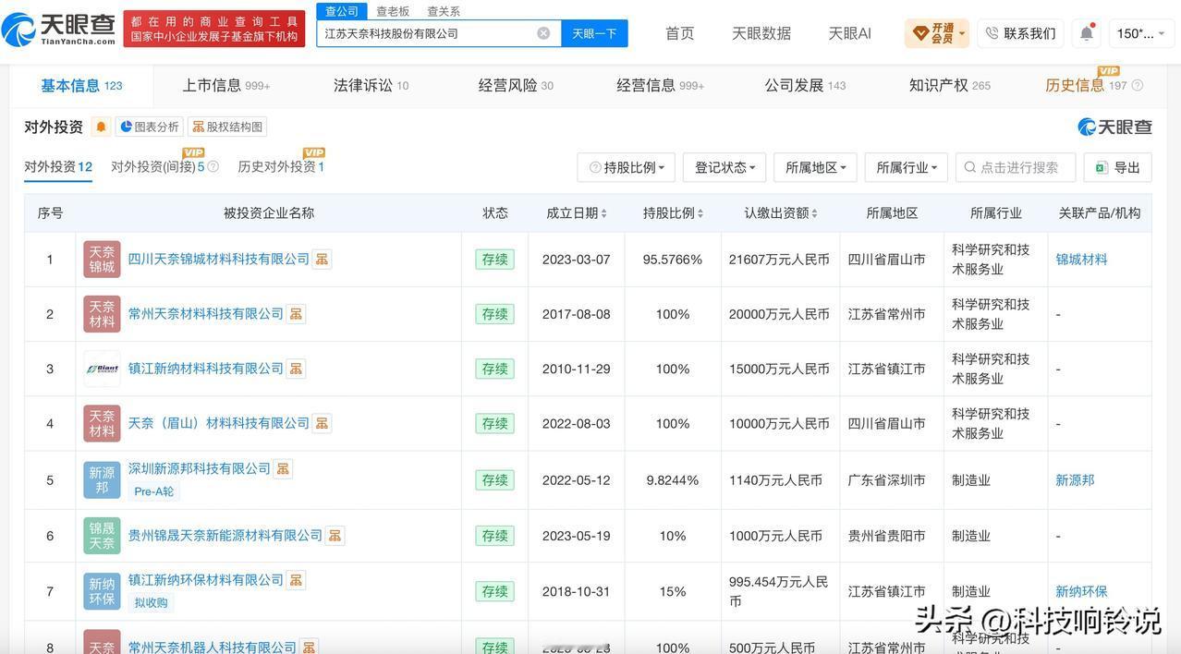
Task: Click the 锦晟天奈 company logo tile
Action: tap(102, 536)
